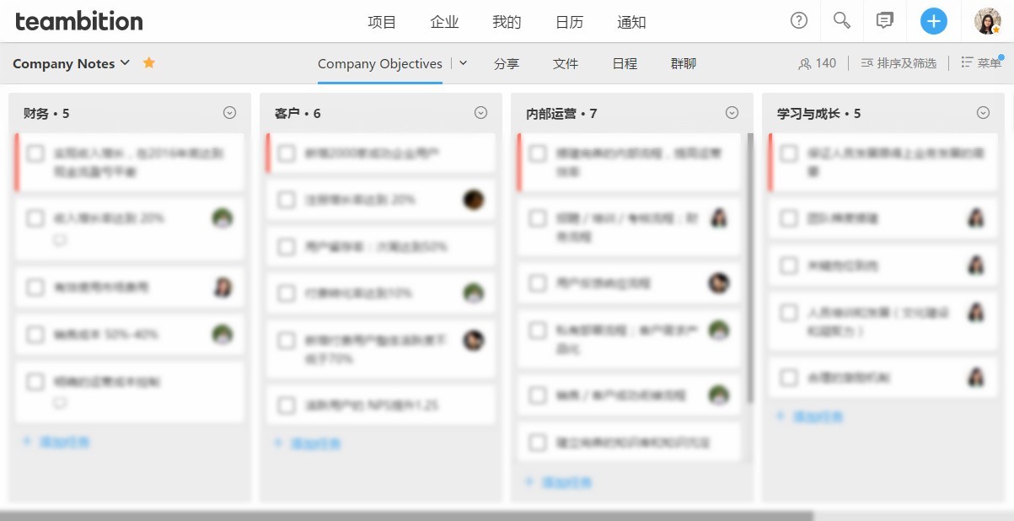Check the first task checkbox in 财务 column

[x=35, y=153]
